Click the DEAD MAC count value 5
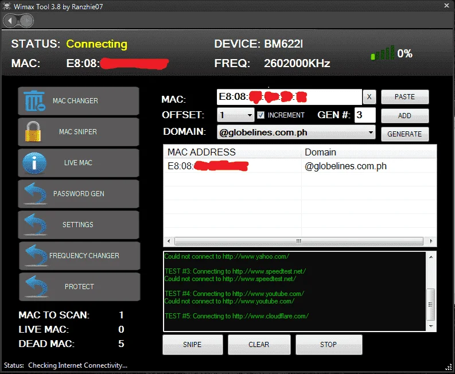The image size is (455, 374). 121,344
